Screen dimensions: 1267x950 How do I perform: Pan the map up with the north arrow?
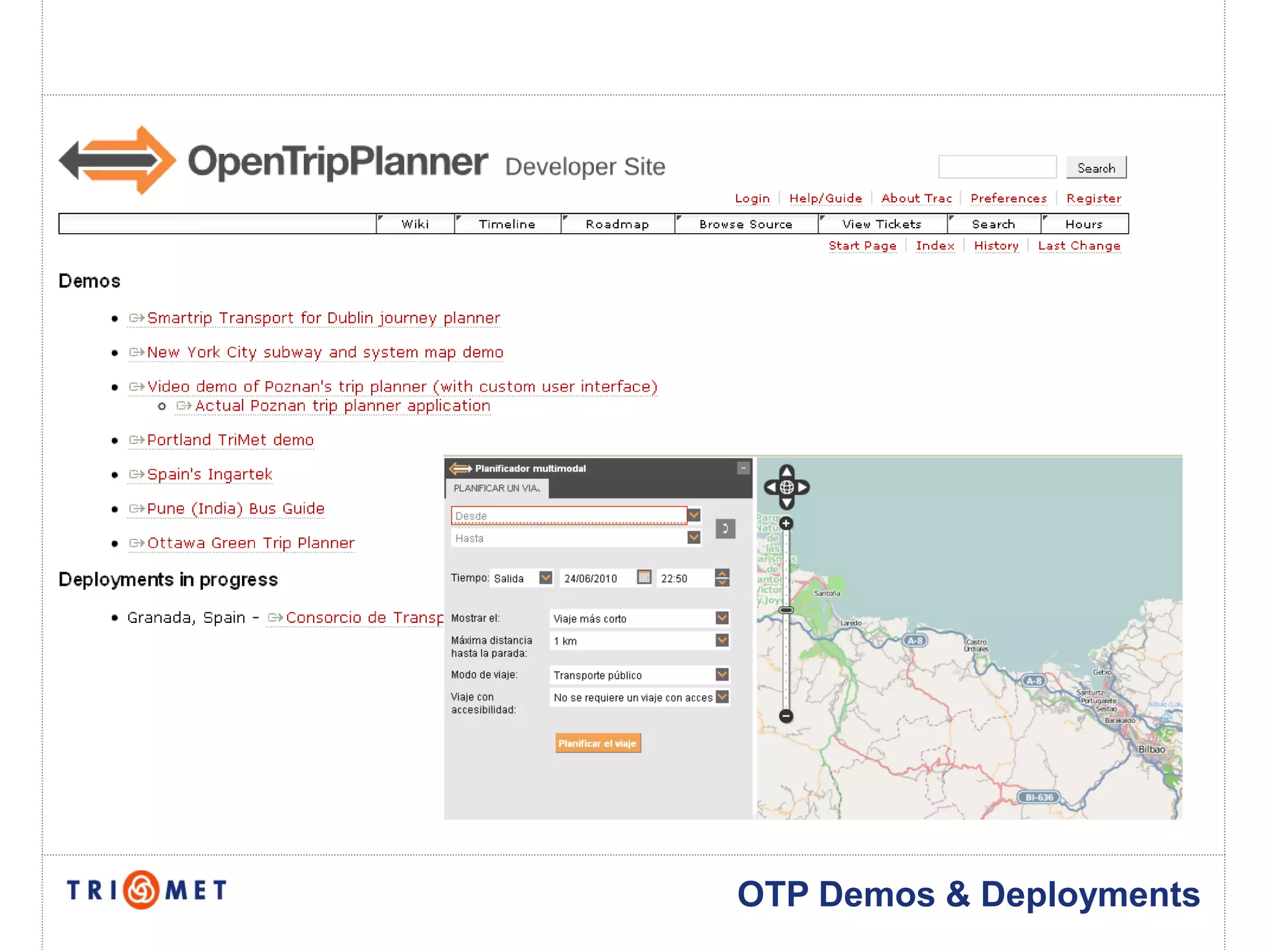point(786,472)
